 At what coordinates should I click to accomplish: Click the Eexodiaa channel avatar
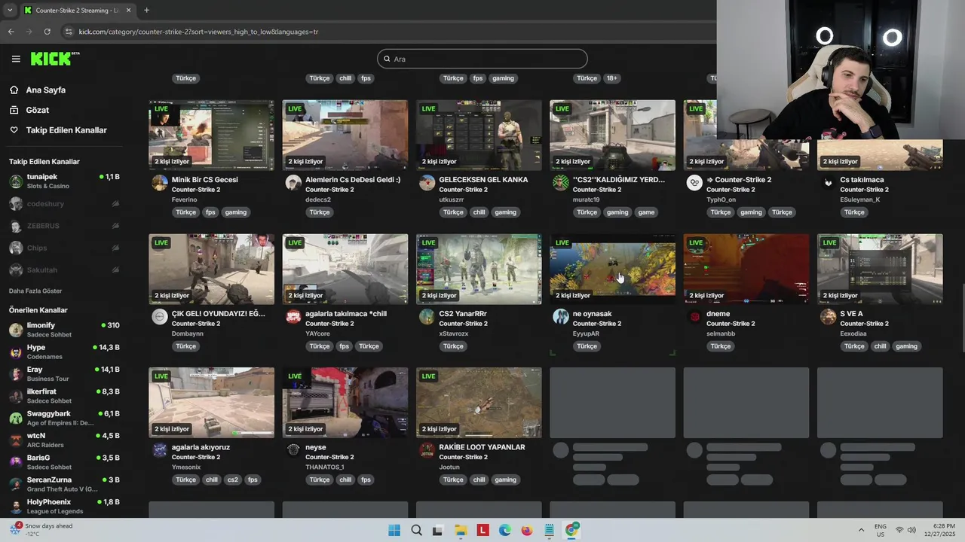[x=828, y=317]
